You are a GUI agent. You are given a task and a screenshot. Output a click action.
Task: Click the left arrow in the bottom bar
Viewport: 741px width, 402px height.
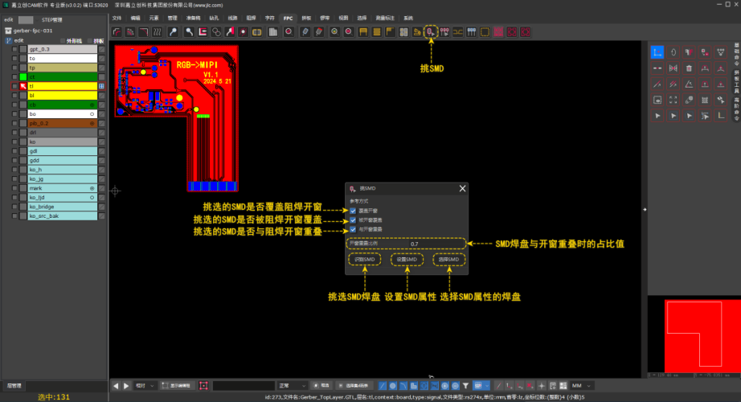(x=116, y=386)
